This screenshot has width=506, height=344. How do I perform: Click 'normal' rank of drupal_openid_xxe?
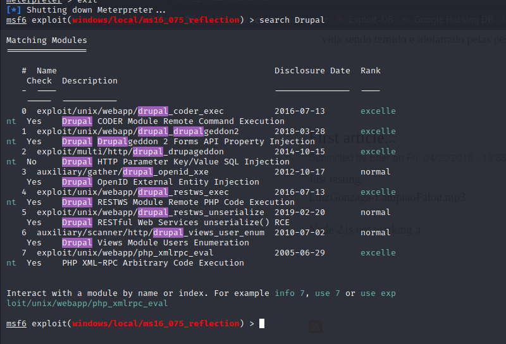click(x=375, y=172)
